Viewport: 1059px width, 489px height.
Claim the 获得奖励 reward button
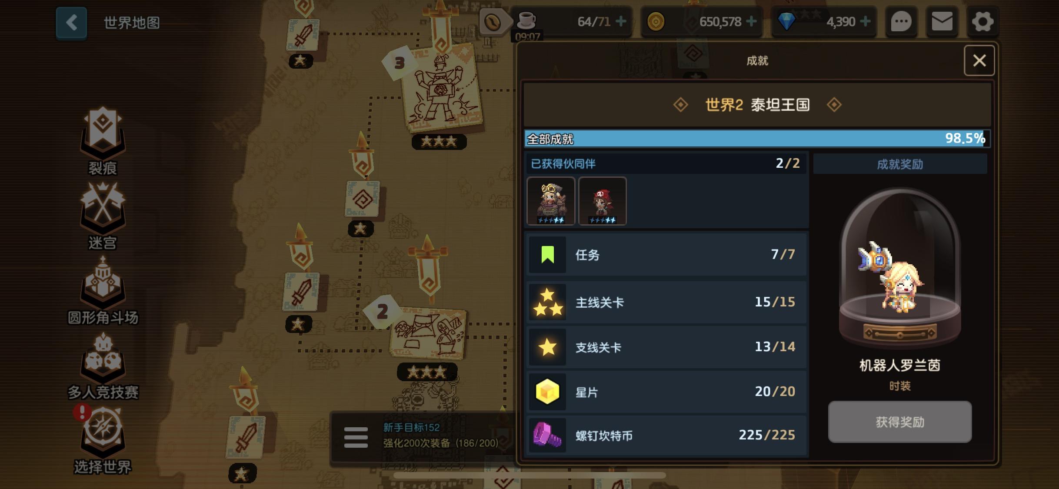[899, 422]
